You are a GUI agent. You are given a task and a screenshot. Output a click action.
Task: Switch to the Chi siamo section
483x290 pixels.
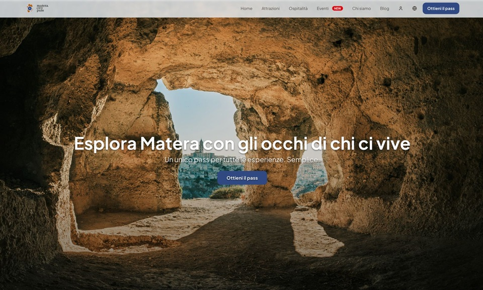pyautogui.click(x=361, y=8)
